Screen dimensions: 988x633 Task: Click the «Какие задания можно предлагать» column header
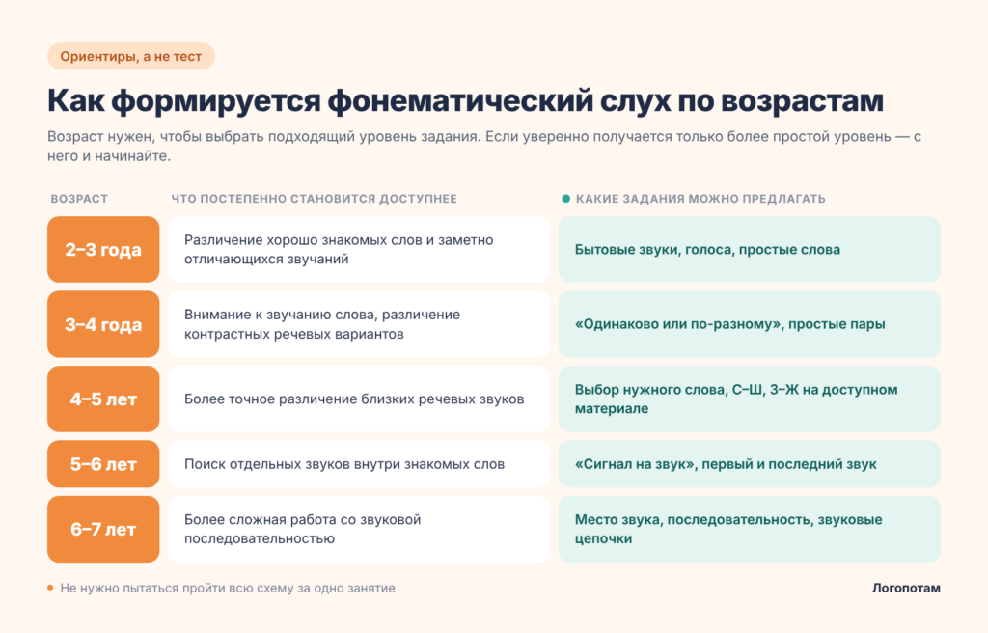pyautogui.click(x=700, y=199)
